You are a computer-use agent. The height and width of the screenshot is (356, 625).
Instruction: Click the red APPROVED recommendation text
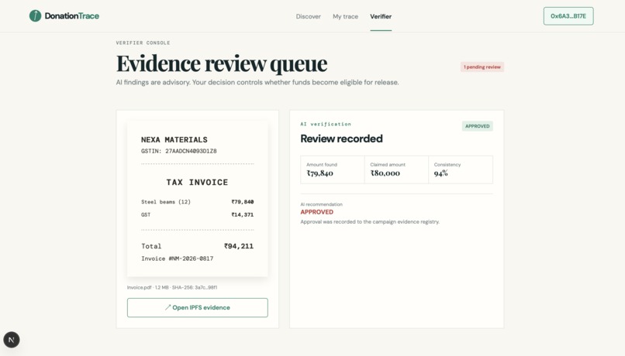click(x=317, y=212)
